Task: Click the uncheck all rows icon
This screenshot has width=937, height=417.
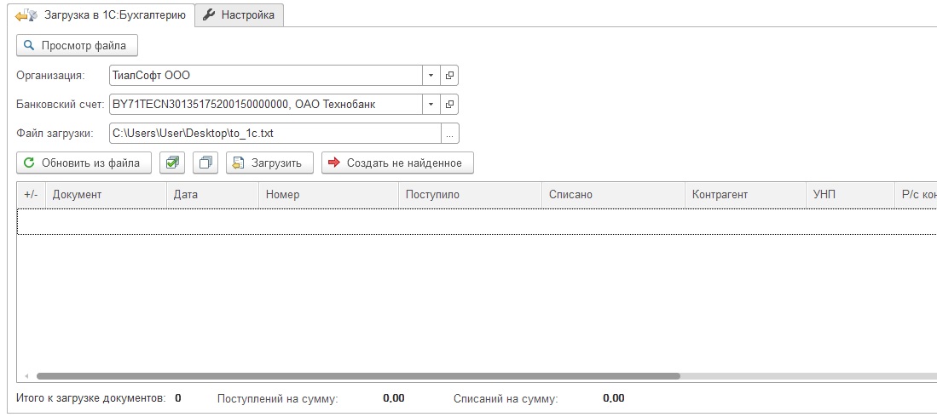Action: click(205, 163)
